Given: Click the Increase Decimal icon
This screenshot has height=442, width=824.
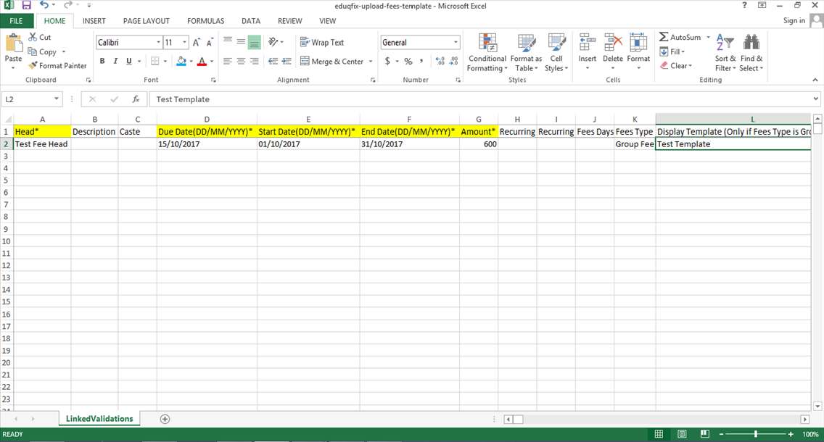Looking at the screenshot, I should 440,62.
